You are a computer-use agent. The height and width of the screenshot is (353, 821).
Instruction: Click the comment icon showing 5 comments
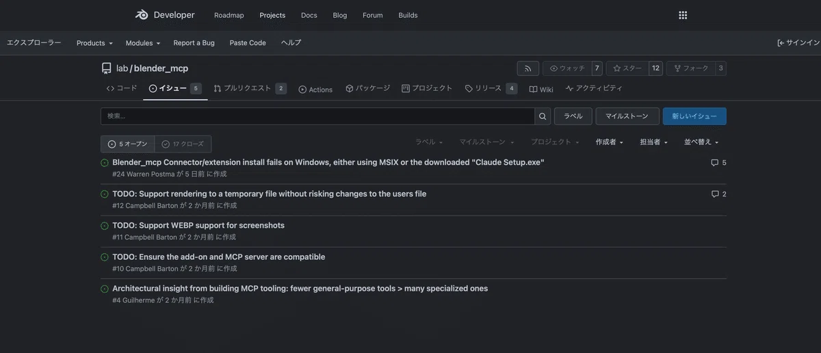click(715, 163)
